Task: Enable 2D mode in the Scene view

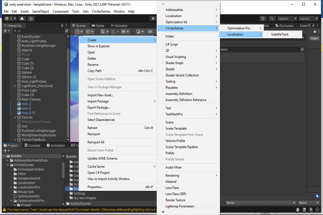Action: pos(150,31)
